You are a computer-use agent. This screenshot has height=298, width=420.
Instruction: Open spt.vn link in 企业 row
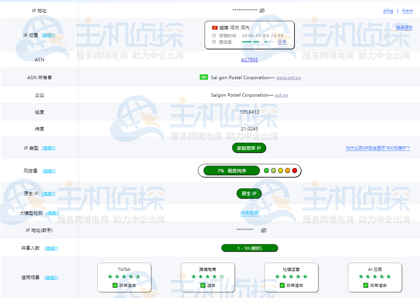(x=281, y=95)
